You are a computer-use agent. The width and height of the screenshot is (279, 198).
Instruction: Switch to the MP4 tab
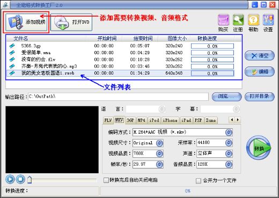pos(141,120)
